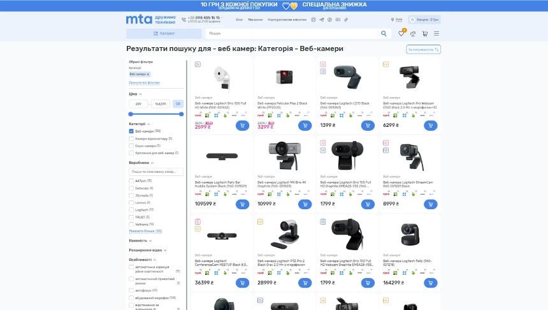Open the wishlist heart icon in header
The image size is (548, 310).
coord(401,34)
